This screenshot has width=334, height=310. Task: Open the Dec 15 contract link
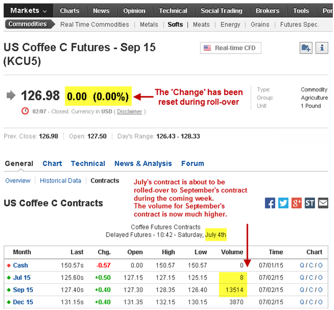(x=23, y=302)
